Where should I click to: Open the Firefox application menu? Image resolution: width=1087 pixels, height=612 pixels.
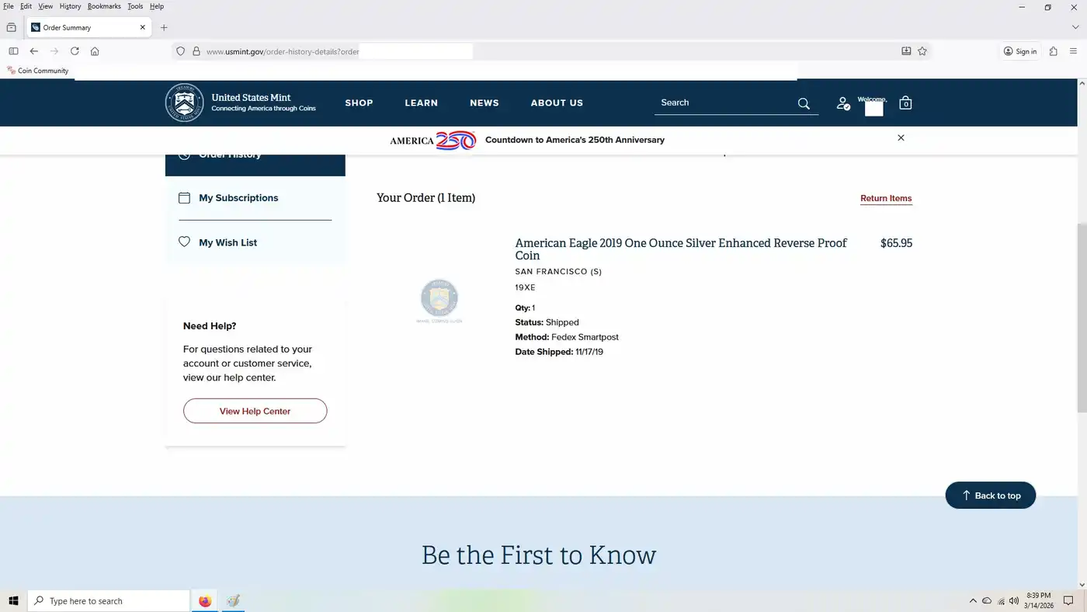click(1074, 51)
